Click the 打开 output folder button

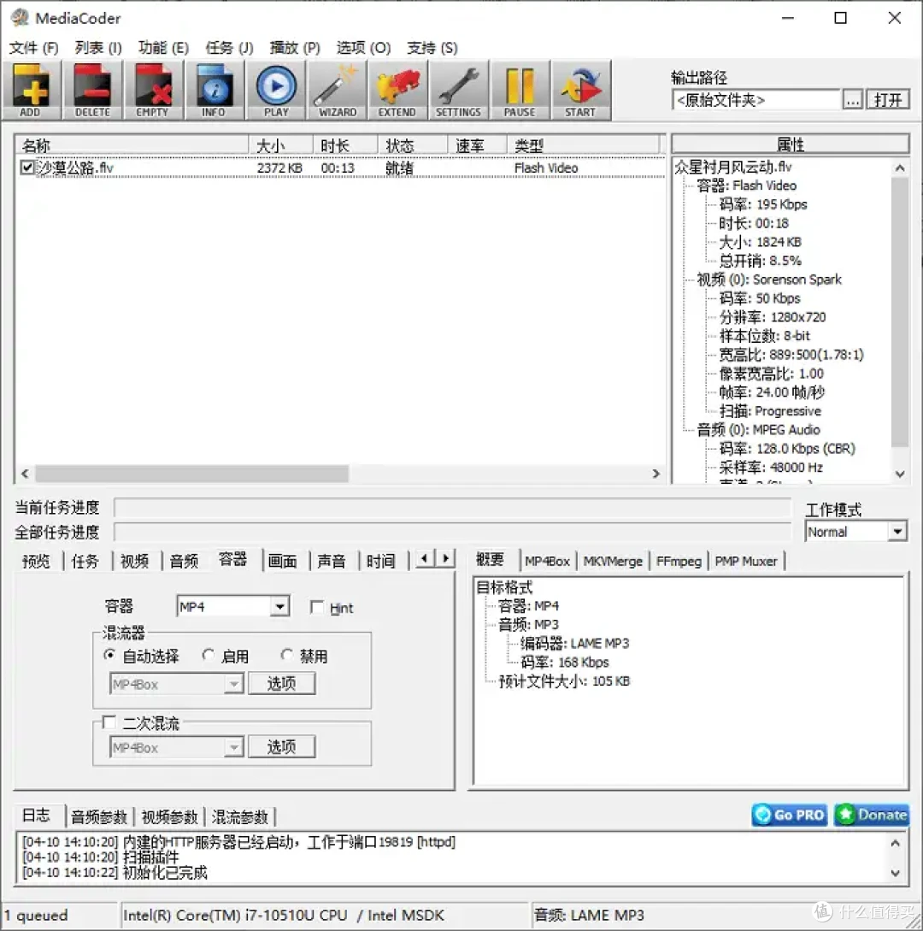pos(887,100)
